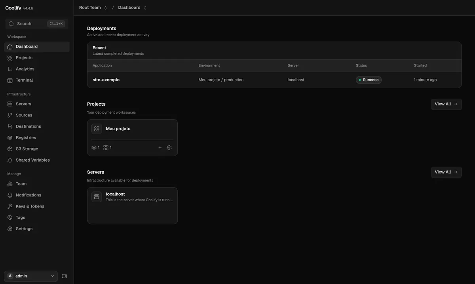
Task: Click the search magnifier icon
Action: point(11,24)
